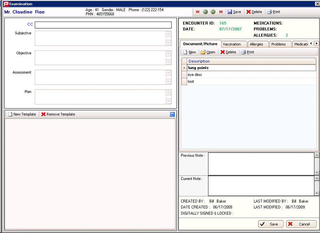This screenshot has width=320, height=233.
Task: Switch to the Allergies tab
Action: 258,44
